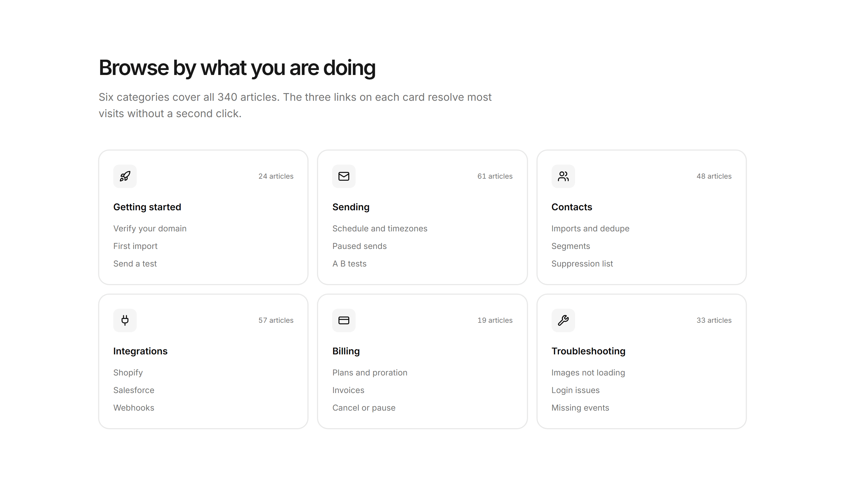Click the plug icon on Integrations card
The height and width of the screenshot is (485, 845).
tap(125, 320)
